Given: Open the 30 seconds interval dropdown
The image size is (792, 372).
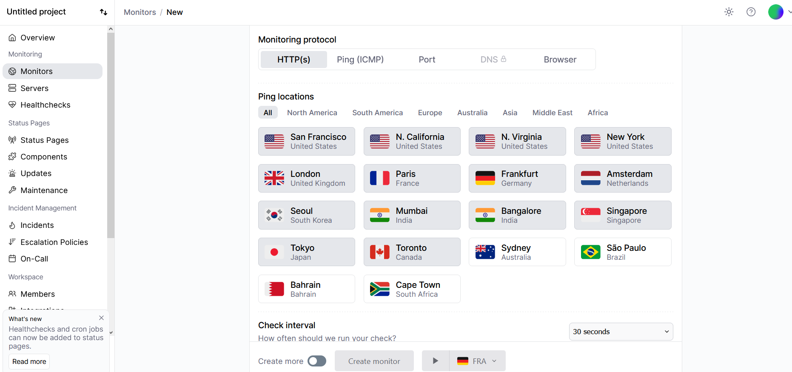Looking at the screenshot, I should click(x=621, y=332).
